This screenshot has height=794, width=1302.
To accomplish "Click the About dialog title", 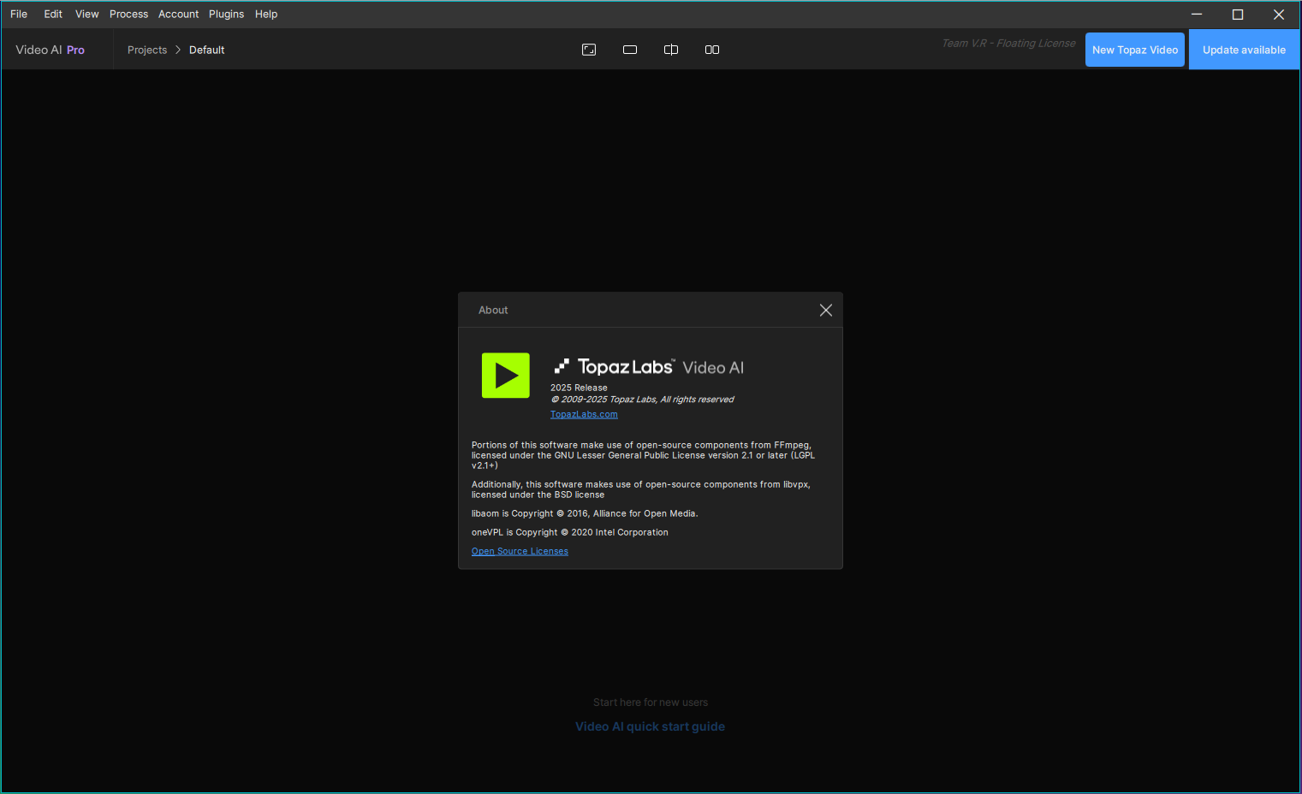I will (x=493, y=310).
